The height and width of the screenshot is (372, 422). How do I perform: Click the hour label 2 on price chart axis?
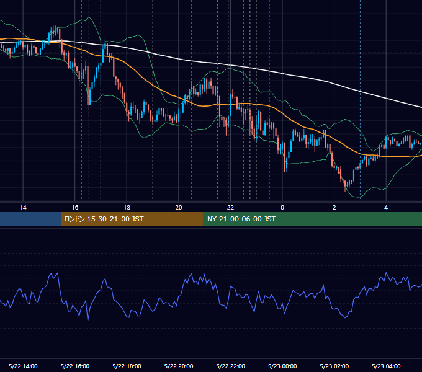click(x=334, y=208)
